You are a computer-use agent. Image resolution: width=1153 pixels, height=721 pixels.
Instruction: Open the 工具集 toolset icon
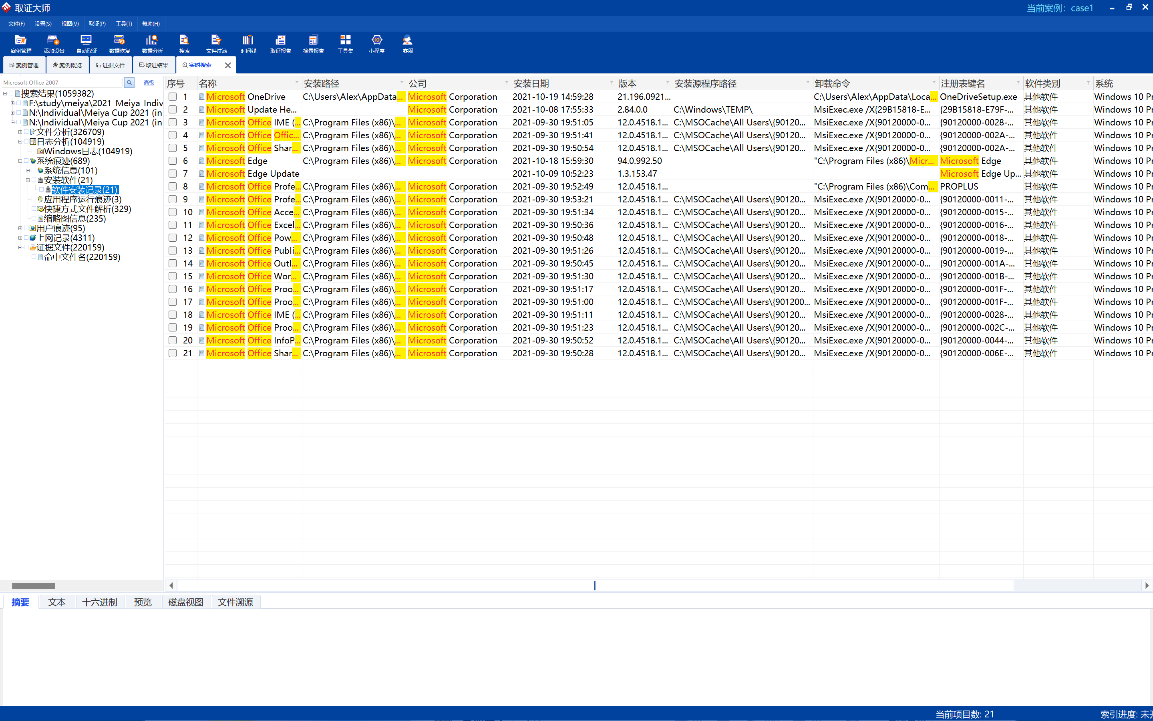[x=345, y=44]
